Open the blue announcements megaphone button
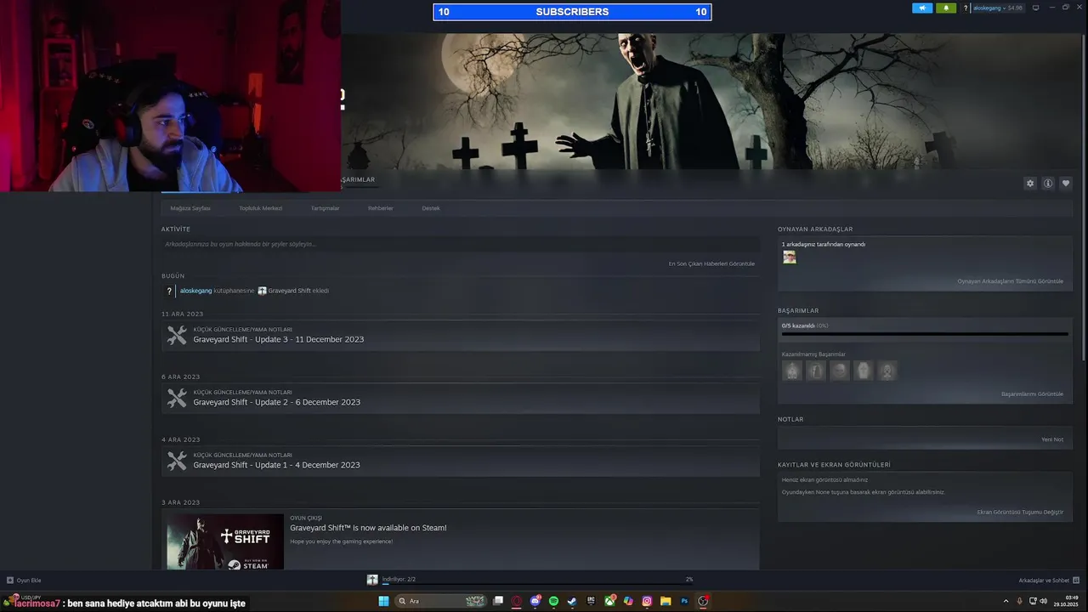The width and height of the screenshot is (1088, 612). (922, 8)
